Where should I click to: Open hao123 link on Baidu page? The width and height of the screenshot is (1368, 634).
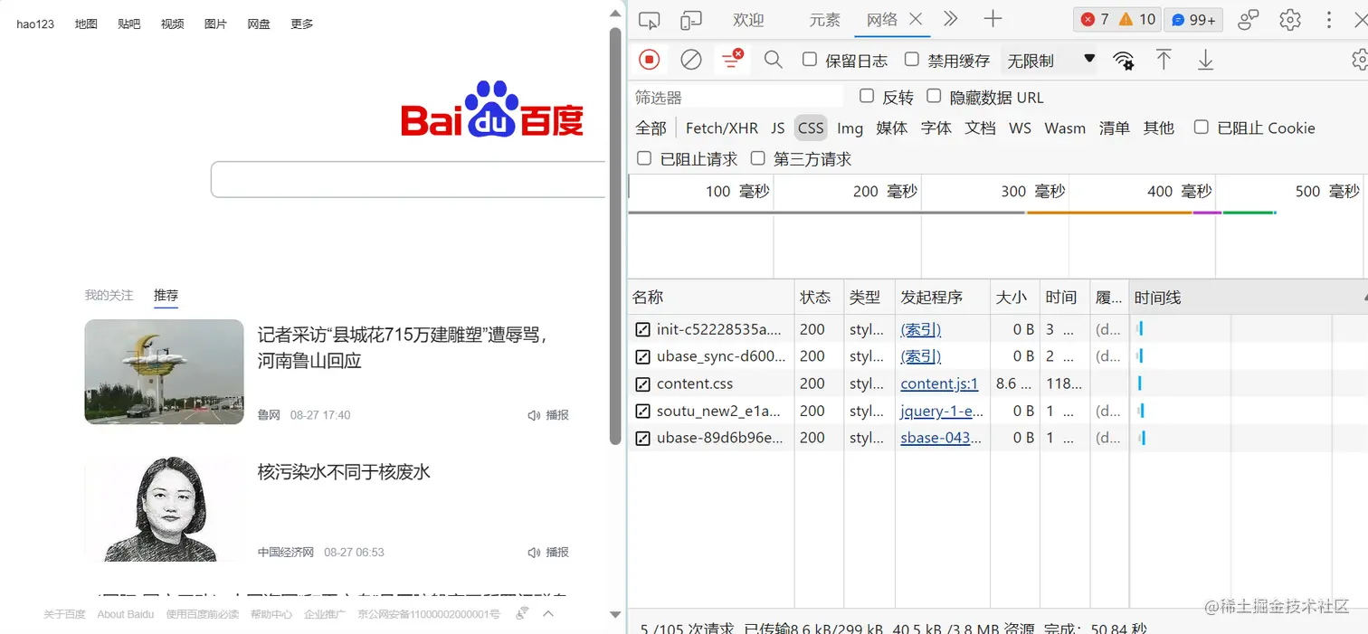[x=35, y=24]
